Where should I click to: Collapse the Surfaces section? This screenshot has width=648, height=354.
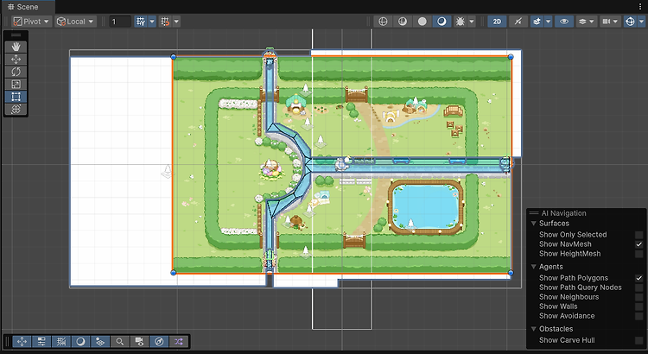pos(534,224)
